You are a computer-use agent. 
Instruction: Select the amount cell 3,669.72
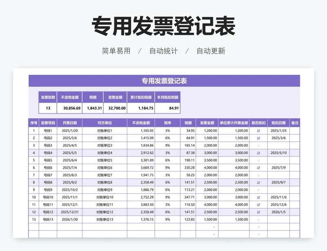pyautogui.click(x=141, y=167)
